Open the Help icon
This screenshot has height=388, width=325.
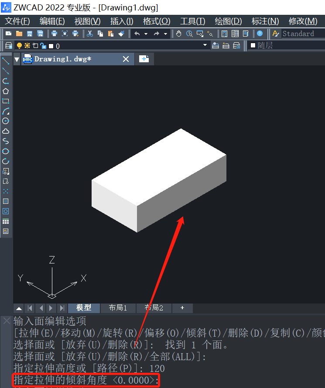point(260,34)
